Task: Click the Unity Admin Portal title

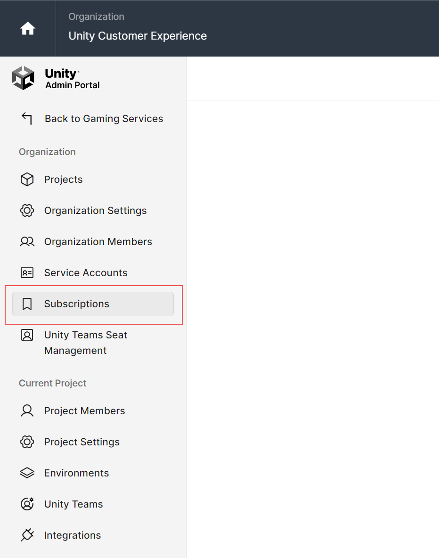Action: pos(72,79)
